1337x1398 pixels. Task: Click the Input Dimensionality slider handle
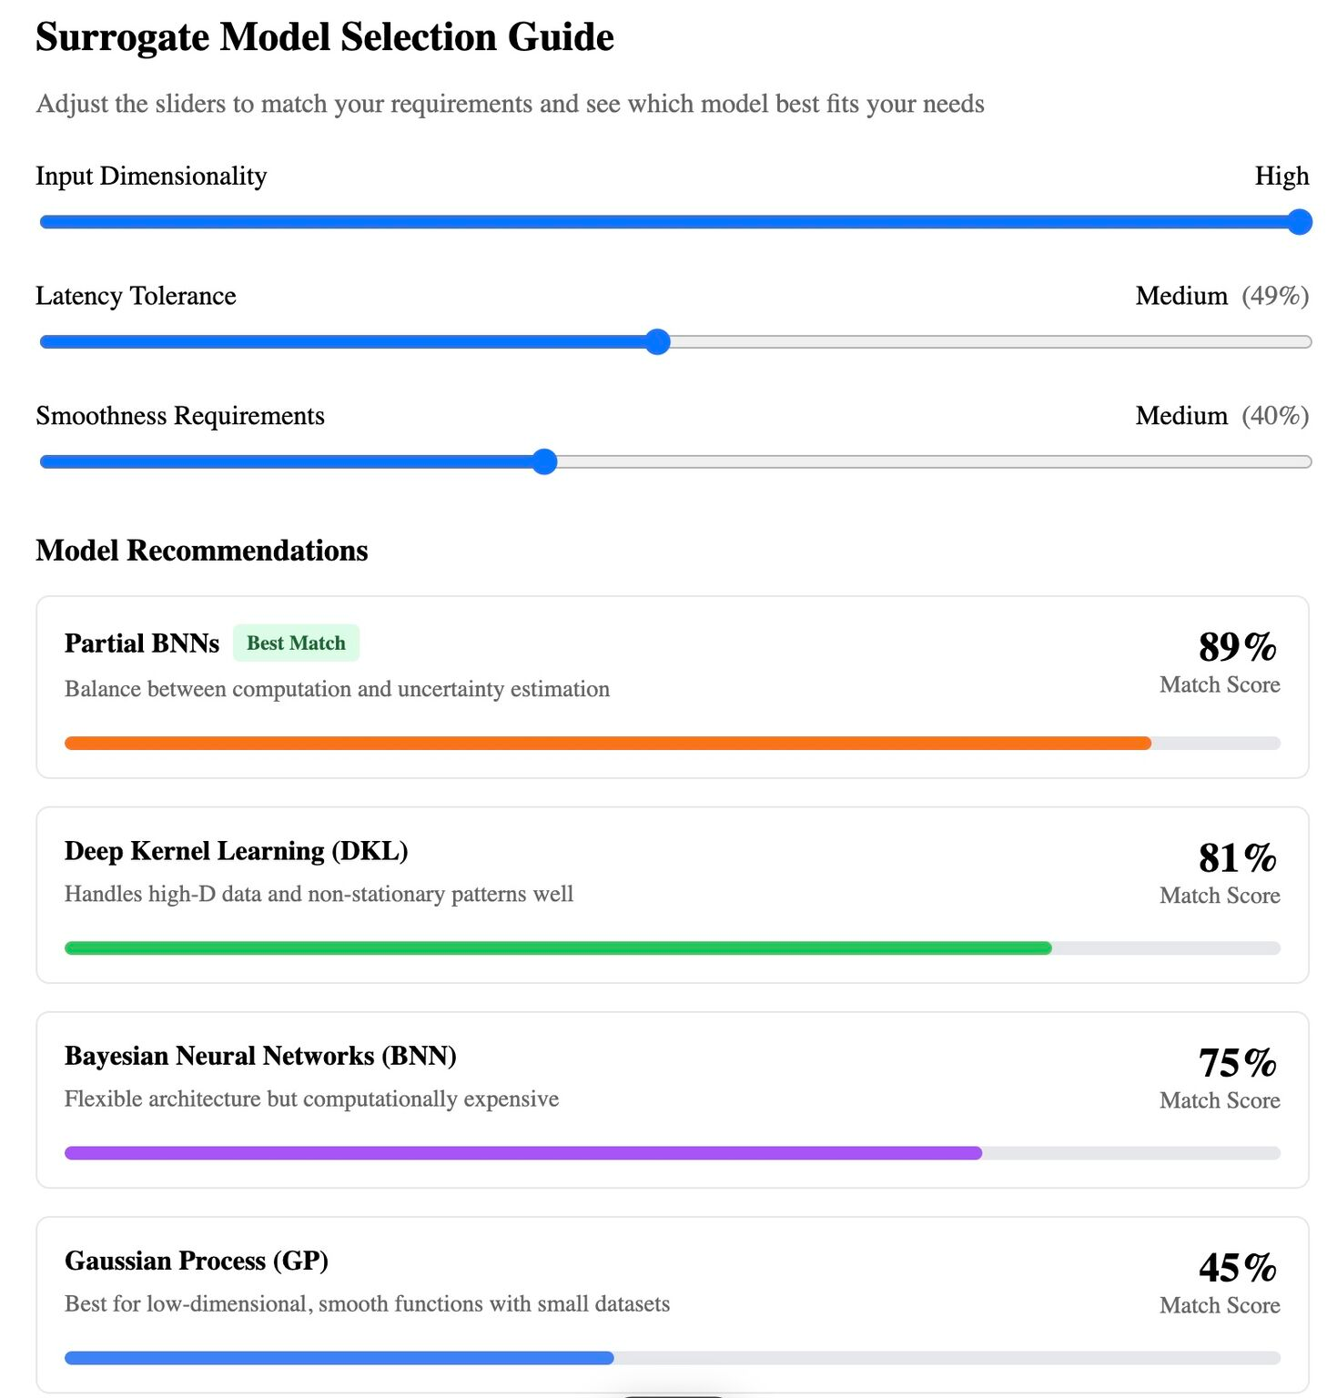1299,222
